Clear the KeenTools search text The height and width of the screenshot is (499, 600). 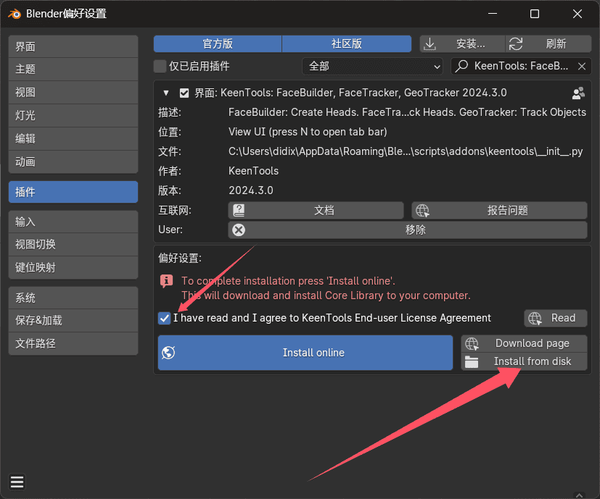pos(582,66)
